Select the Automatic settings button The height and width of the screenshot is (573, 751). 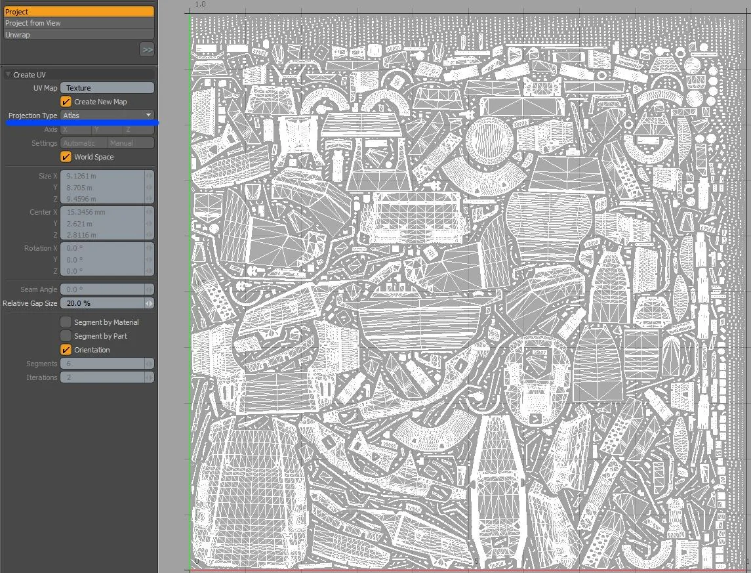[83, 143]
